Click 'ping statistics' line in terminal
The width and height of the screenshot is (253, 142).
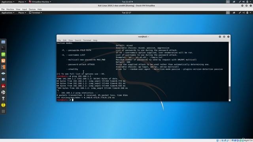(x=77, y=93)
